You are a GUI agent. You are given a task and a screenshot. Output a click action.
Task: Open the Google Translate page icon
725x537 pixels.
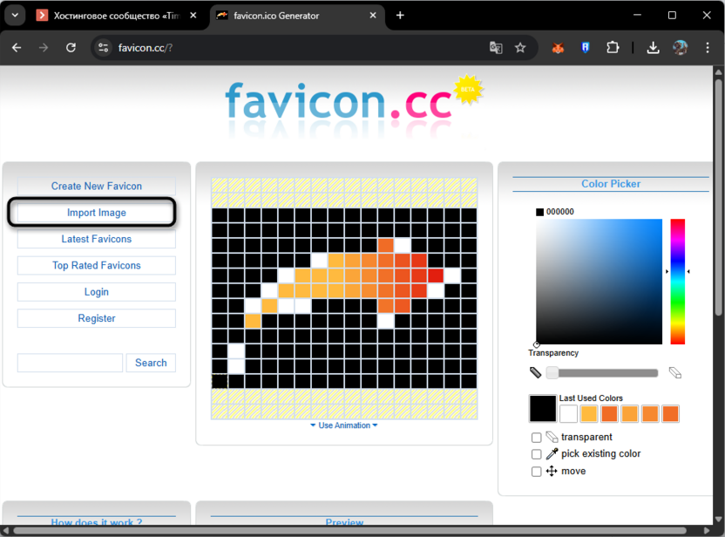click(496, 48)
